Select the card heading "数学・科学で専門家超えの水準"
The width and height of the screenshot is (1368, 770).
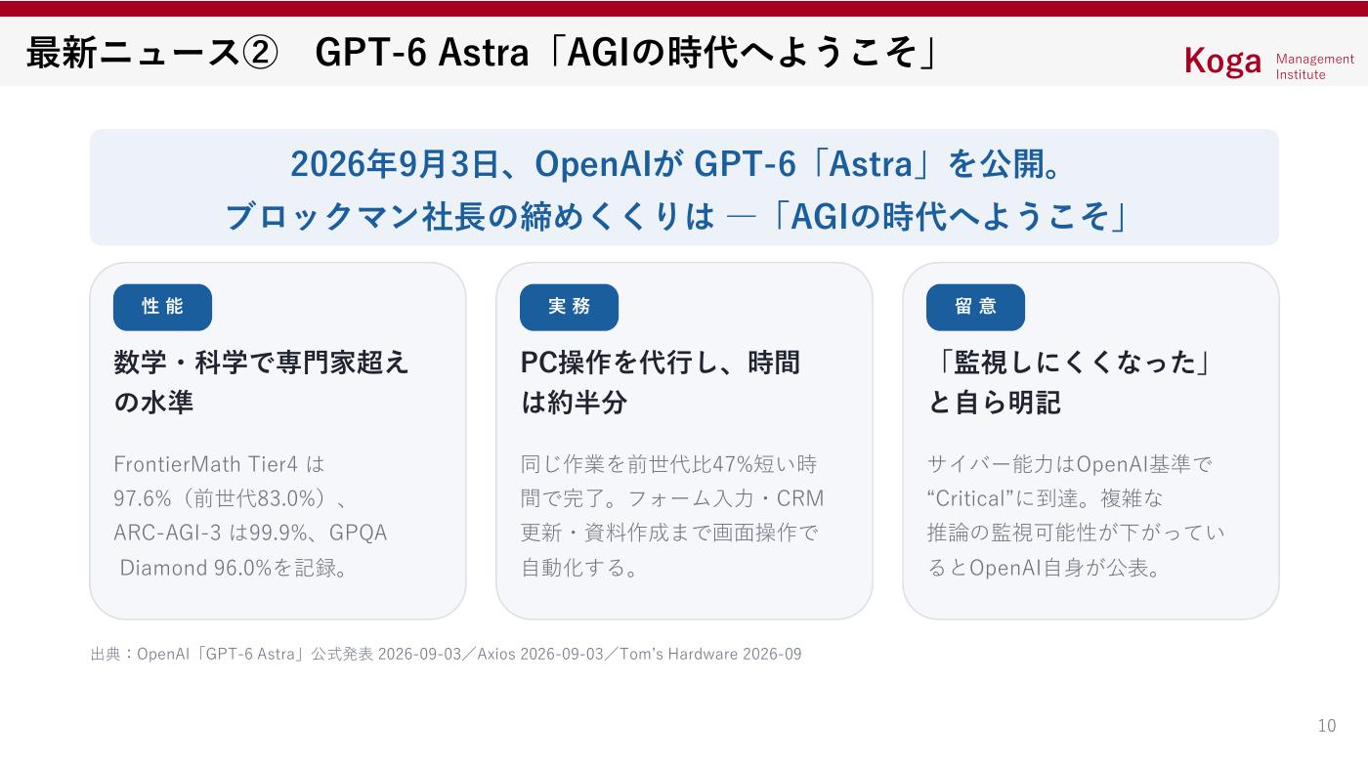click(262, 382)
